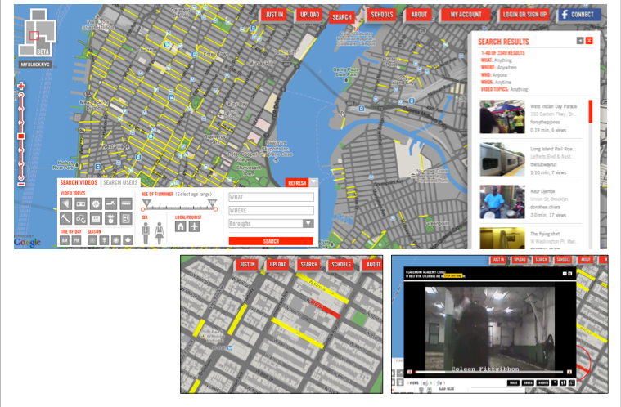This screenshot has width=621, height=407.
Task: Open Just In from top navigation
Action: [274, 15]
